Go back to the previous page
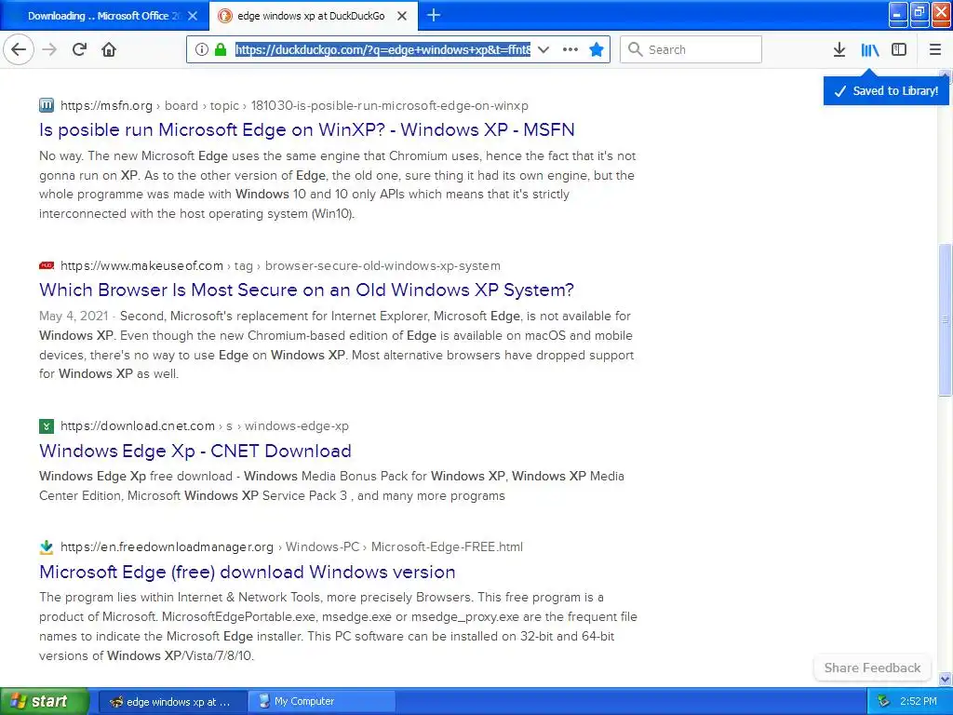This screenshot has height=715, width=953. (19, 49)
